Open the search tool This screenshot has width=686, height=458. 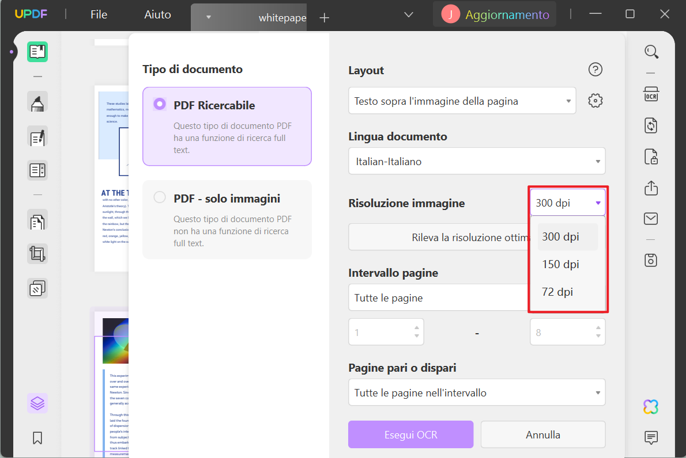pos(651,51)
